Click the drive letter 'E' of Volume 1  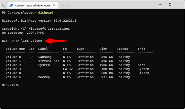31,61
